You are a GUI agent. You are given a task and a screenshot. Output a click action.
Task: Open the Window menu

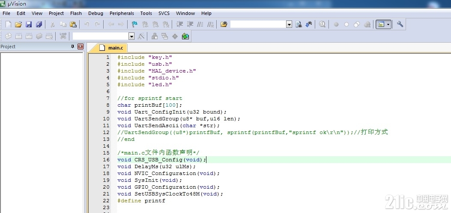(x=185, y=13)
